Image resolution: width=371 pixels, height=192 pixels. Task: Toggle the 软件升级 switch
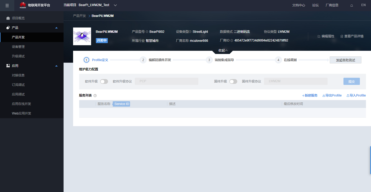104,81
